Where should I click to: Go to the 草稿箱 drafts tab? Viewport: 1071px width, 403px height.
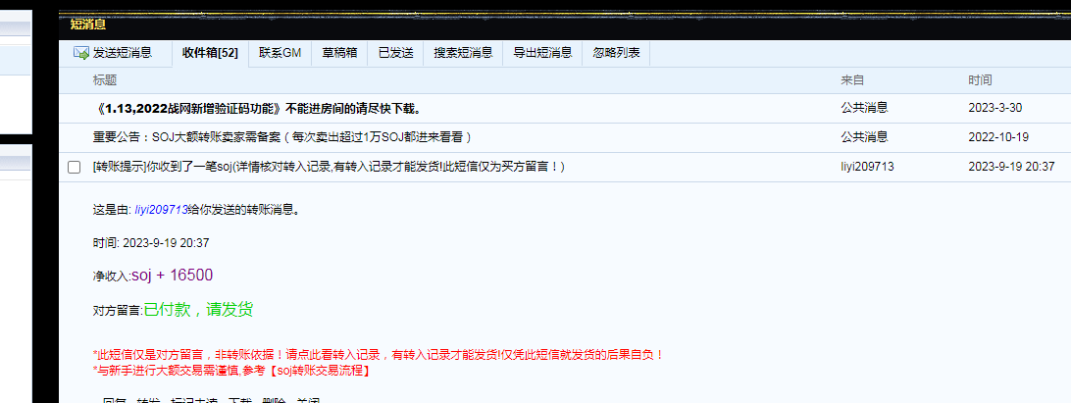coord(339,53)
